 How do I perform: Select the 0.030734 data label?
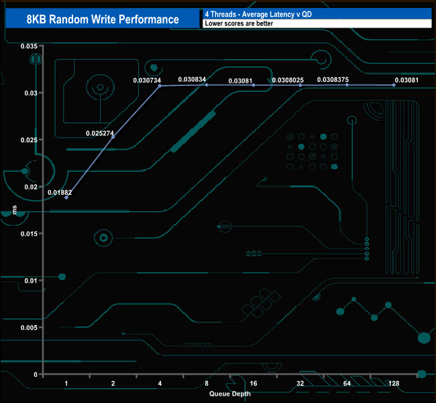pyautogui.click(x=147, y=80)
